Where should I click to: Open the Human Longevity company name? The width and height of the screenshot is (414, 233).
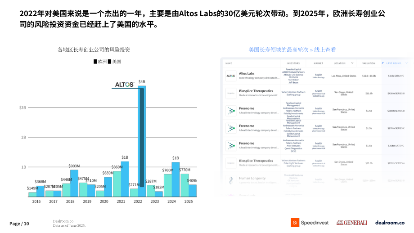(x=252, y=178)
